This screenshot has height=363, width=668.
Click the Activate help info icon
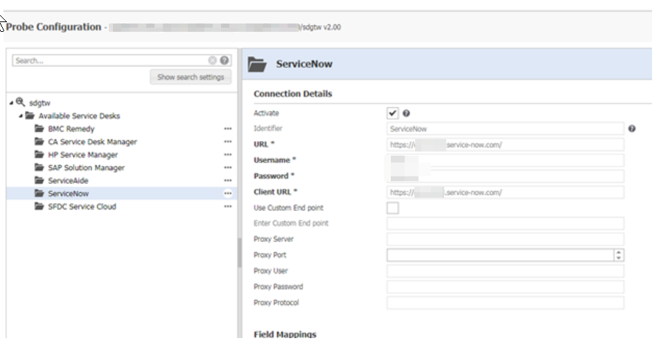click(406, 113)
